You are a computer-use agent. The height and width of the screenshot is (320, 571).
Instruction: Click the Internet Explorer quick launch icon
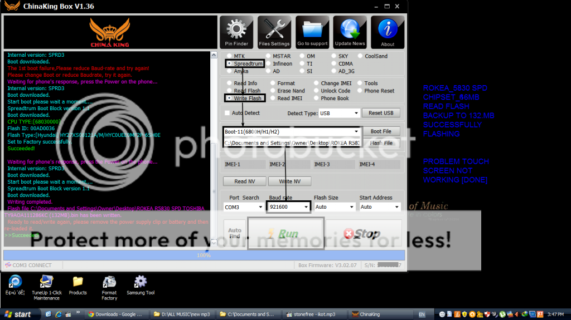(x=58, y=314)
